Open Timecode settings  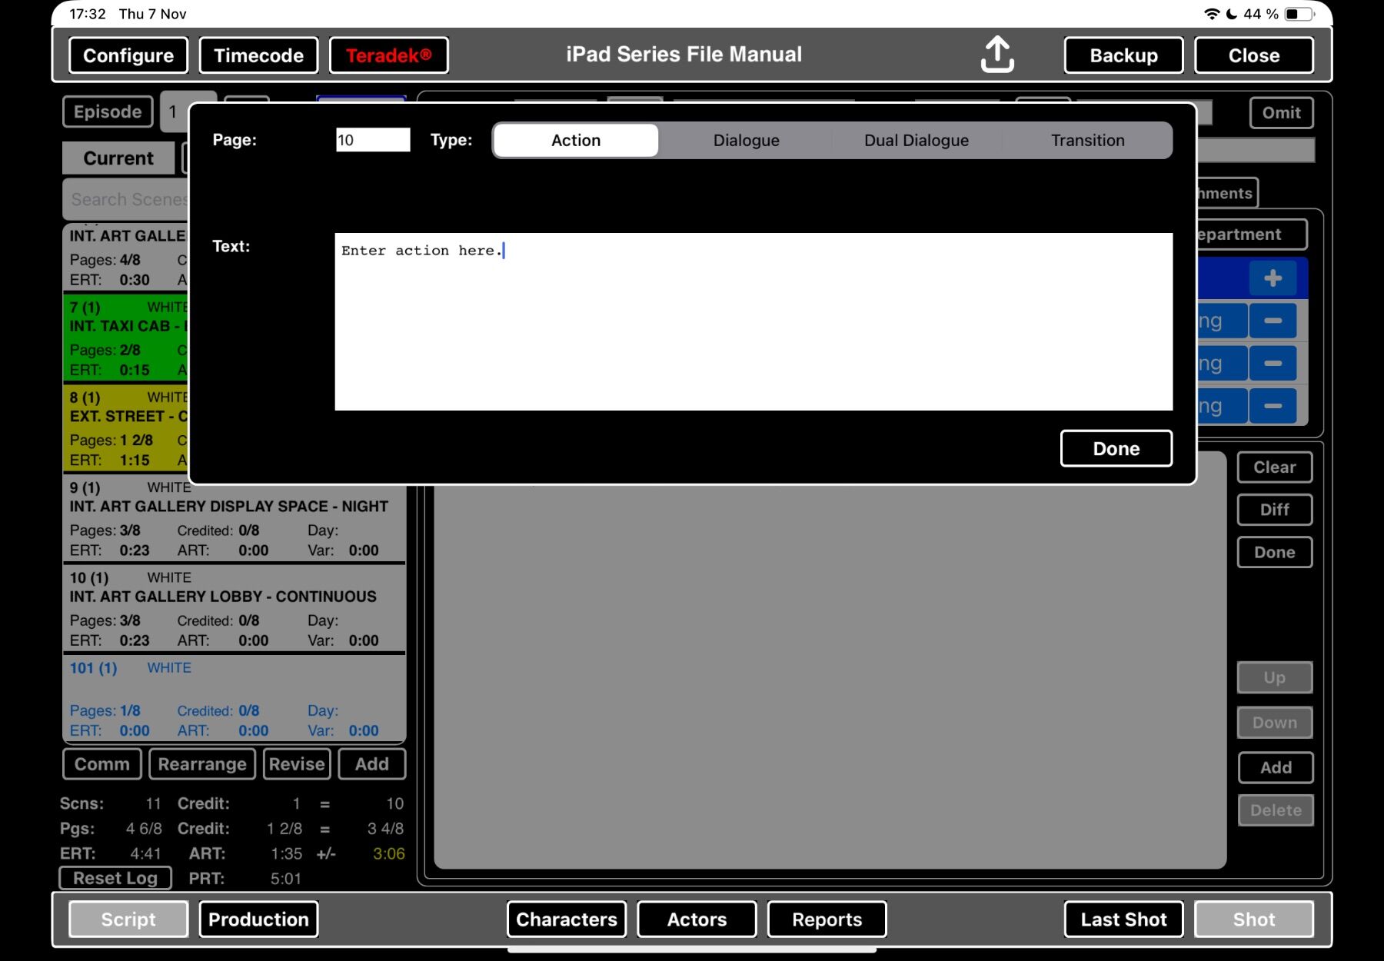tap(258, 55)
